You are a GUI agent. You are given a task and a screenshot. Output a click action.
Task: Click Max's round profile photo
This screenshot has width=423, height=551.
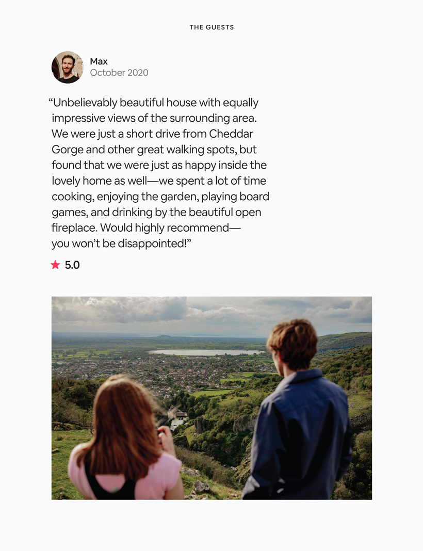[67, 67]
